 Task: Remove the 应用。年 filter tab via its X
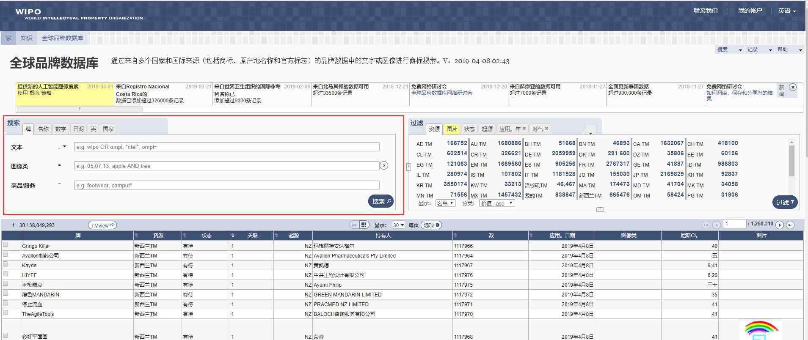pos(524,129)
